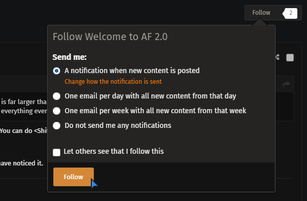Click the follower count badge showing 2
Viewport: 307px width, 201px height.
point(290,13)
